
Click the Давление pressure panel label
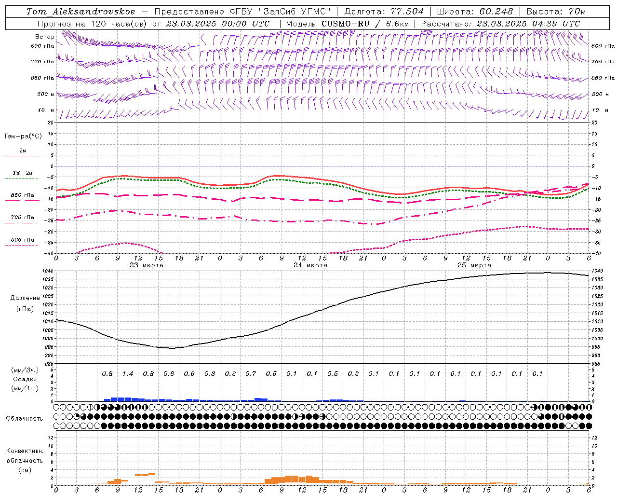(x=25, y=298)
